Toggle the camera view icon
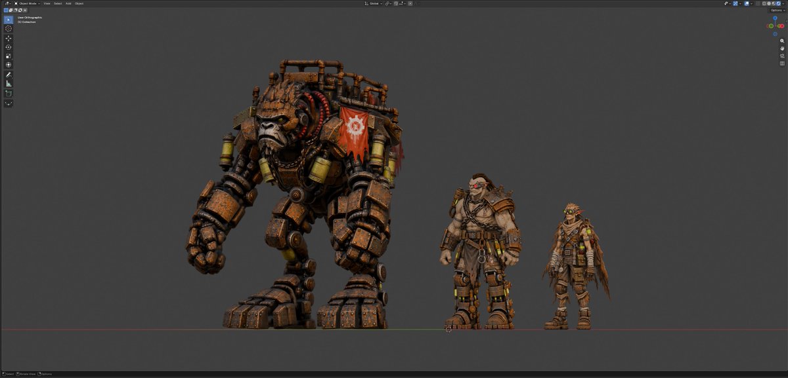788x378 pixels. coord(782,56)
